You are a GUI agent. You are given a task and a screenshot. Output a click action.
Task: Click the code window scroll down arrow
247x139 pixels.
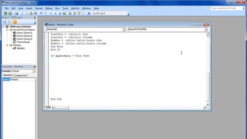pos(208,104)
